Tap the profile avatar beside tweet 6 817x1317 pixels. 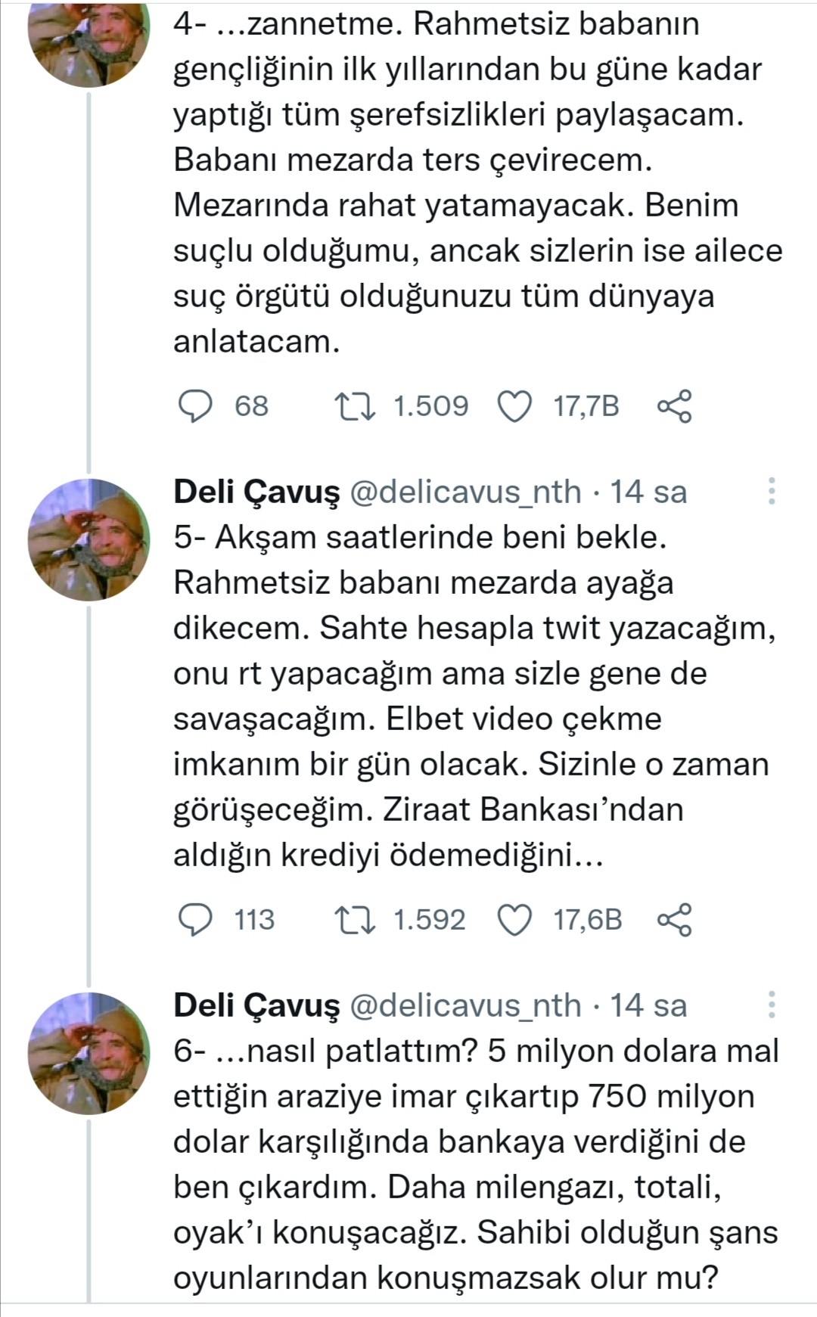click(89, 1053)
